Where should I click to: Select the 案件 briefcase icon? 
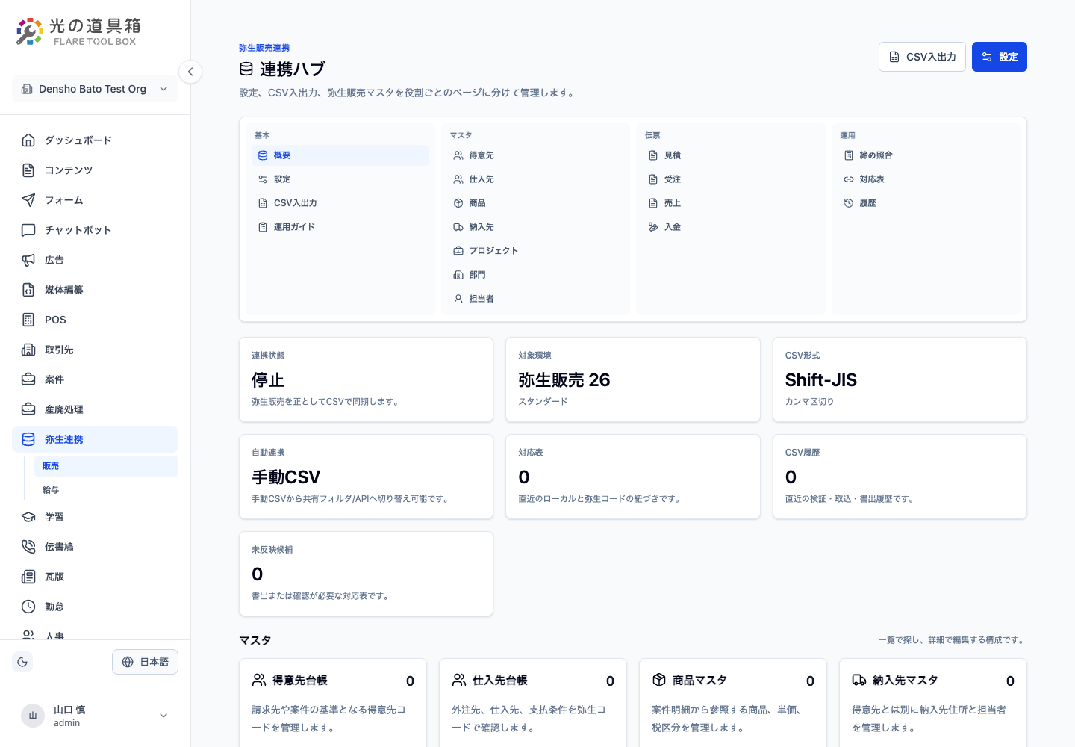28,379
